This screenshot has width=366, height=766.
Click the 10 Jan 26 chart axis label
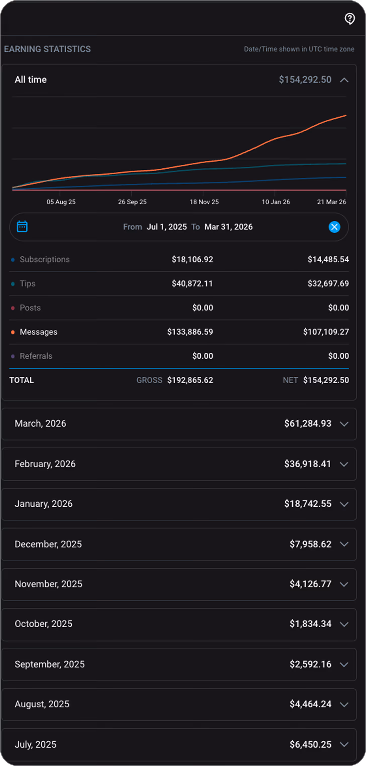pyautogui.click(x=276, y=202)
